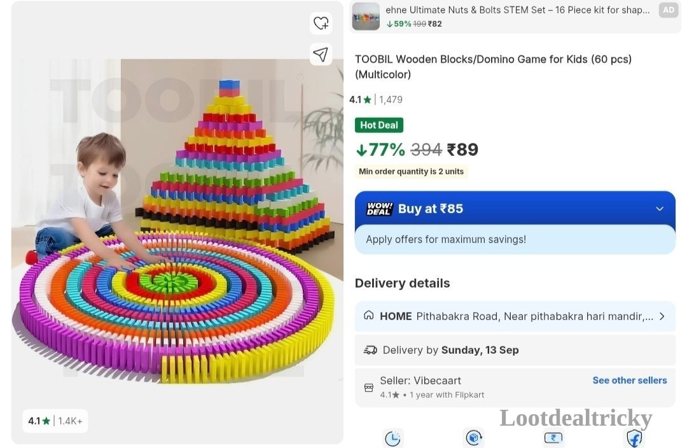Tap the 4.1 rating badge on image
Viewport: 687px width, 448px height.
(x=55, y=421)
